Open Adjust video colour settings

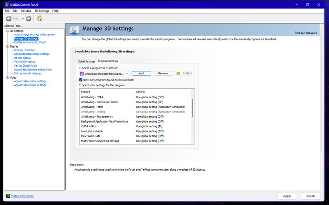click(30, 81)
